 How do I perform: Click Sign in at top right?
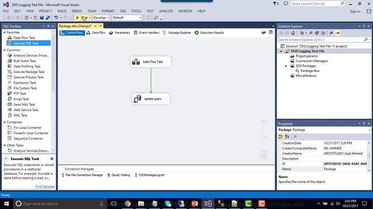tap(355, 12)
